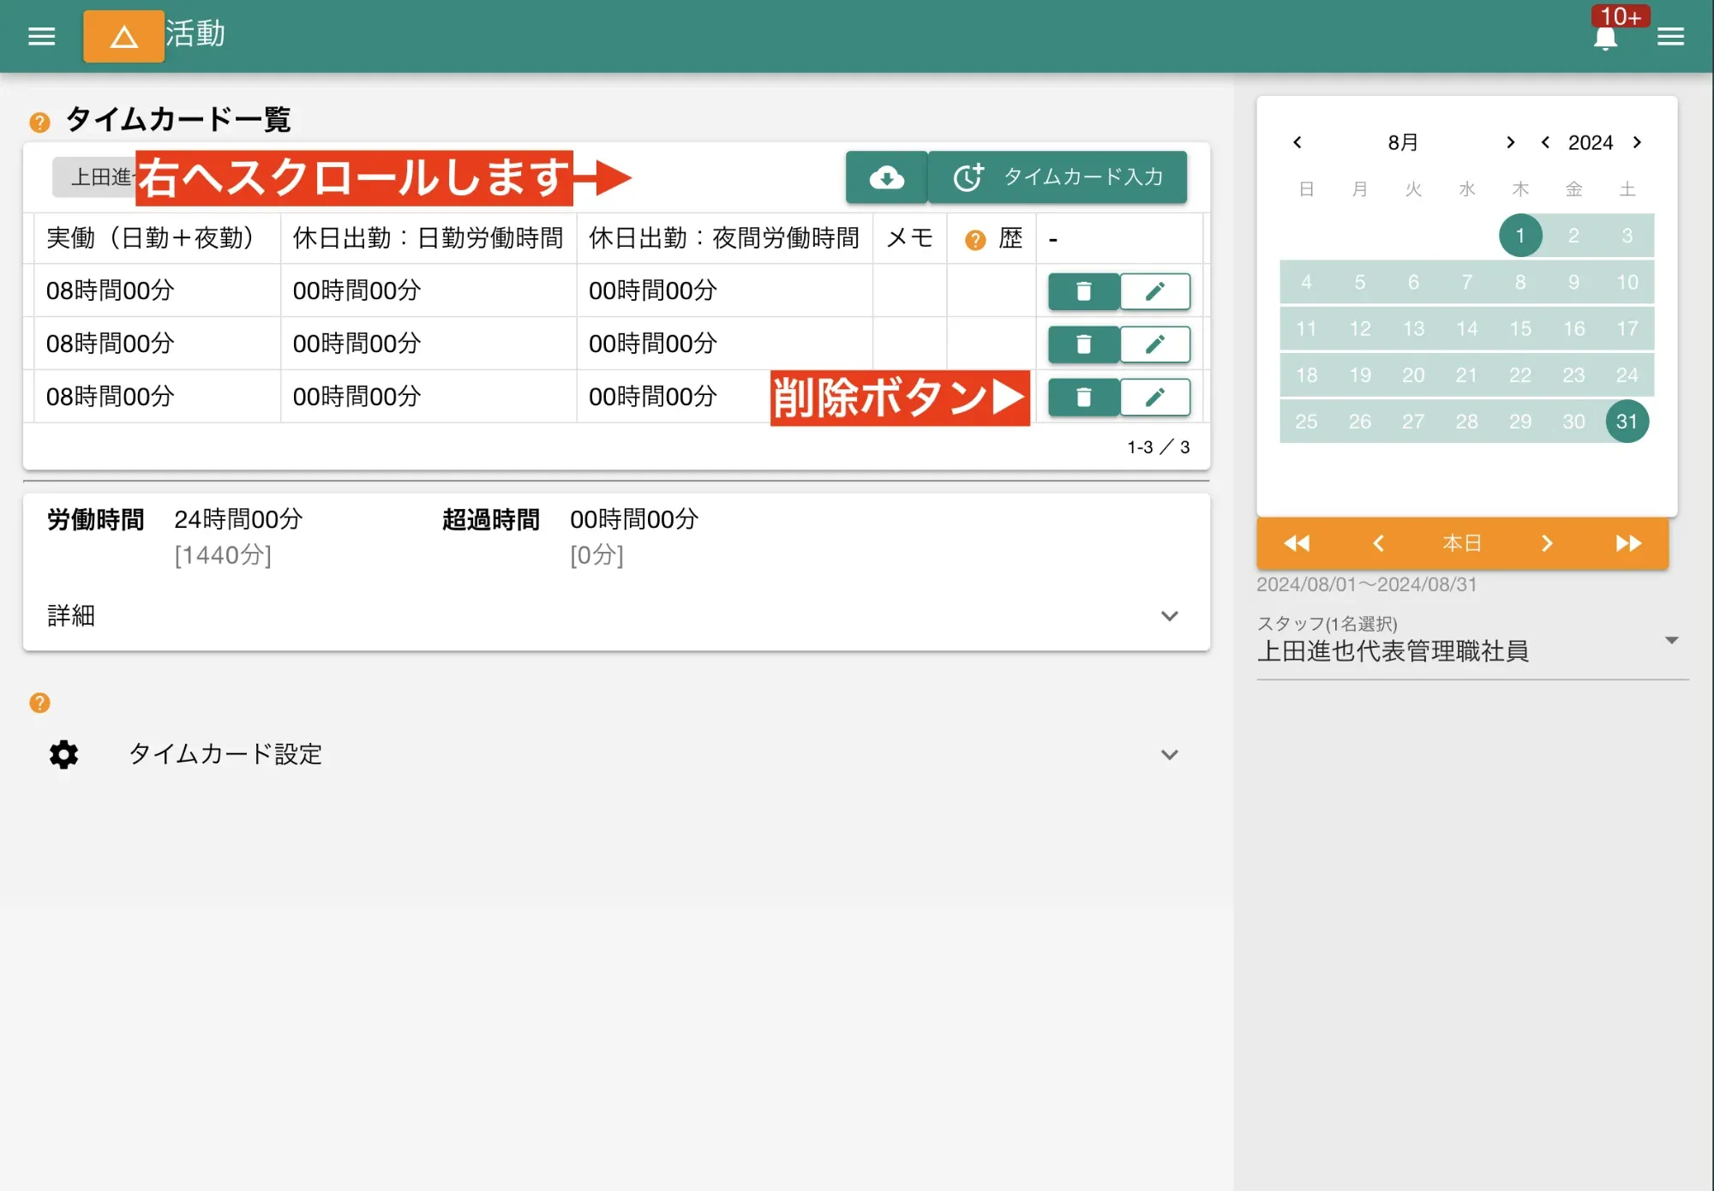Select August 31 on the calendar
Viewport: 1714px width, 1191px height.
coord(1627,421)
